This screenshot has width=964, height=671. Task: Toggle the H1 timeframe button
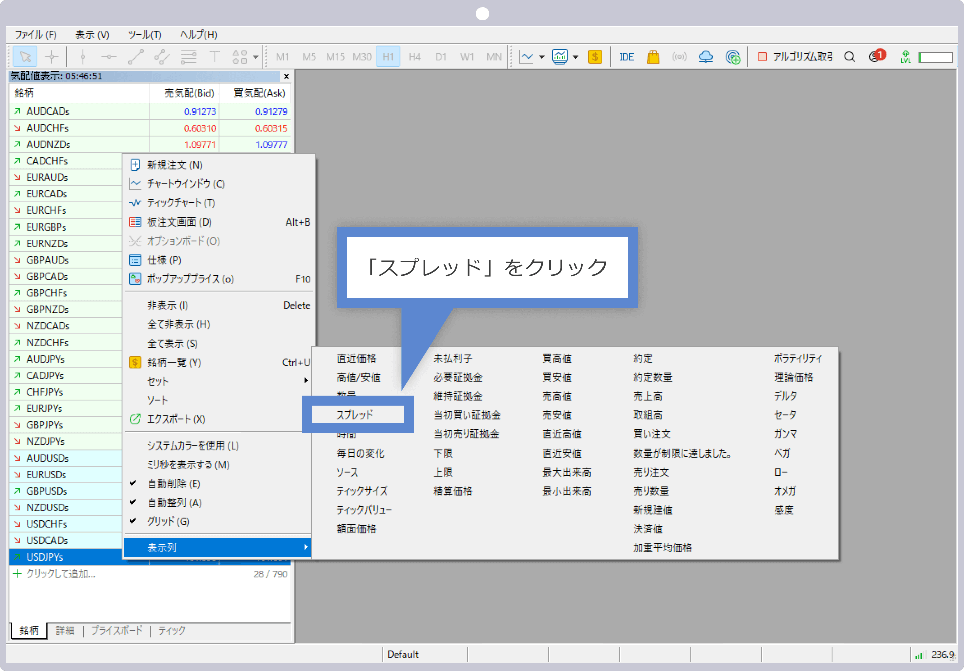pyautogui.click(x=388, y=57)
